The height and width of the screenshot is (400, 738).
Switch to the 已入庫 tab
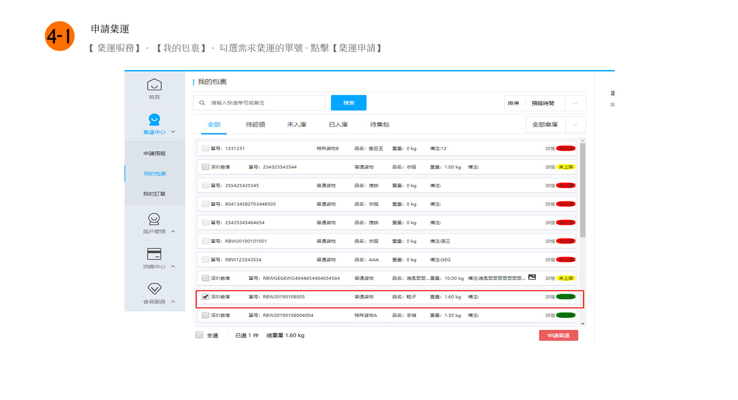point(339,125)
